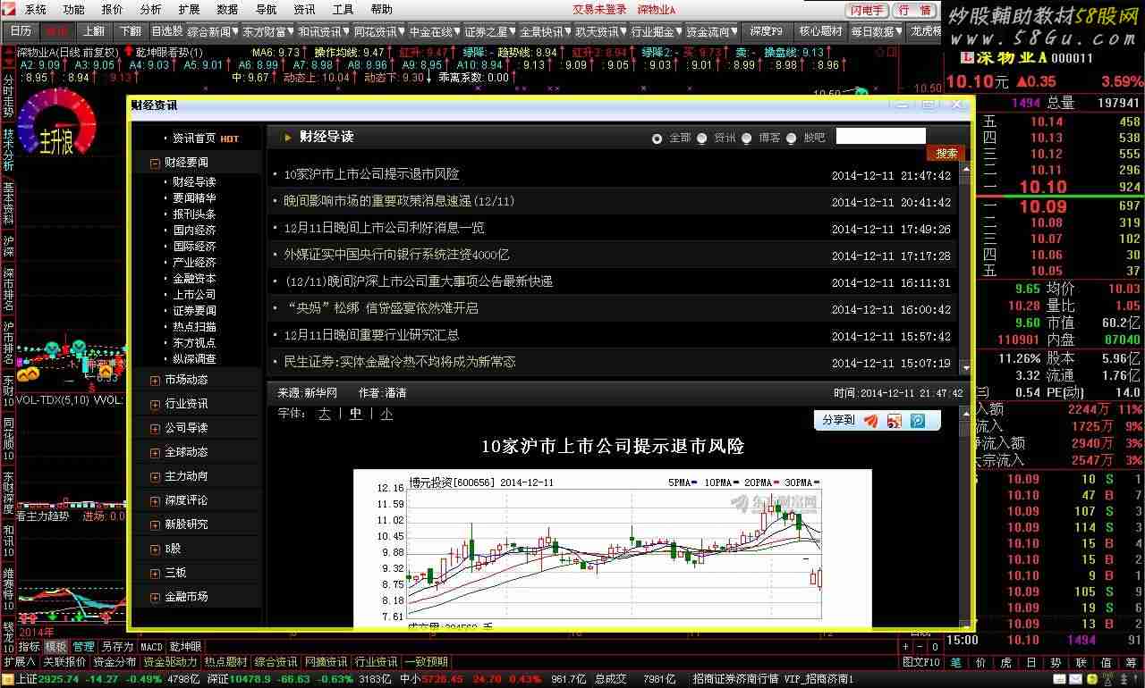Select 国内经济 in the sidebar tree

coord(194,231)
